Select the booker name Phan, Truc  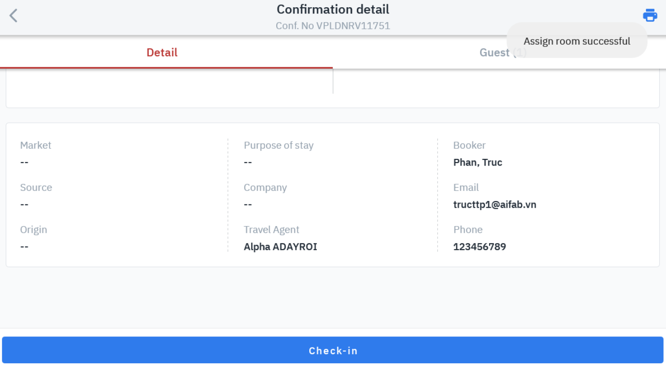coord(478,162)
